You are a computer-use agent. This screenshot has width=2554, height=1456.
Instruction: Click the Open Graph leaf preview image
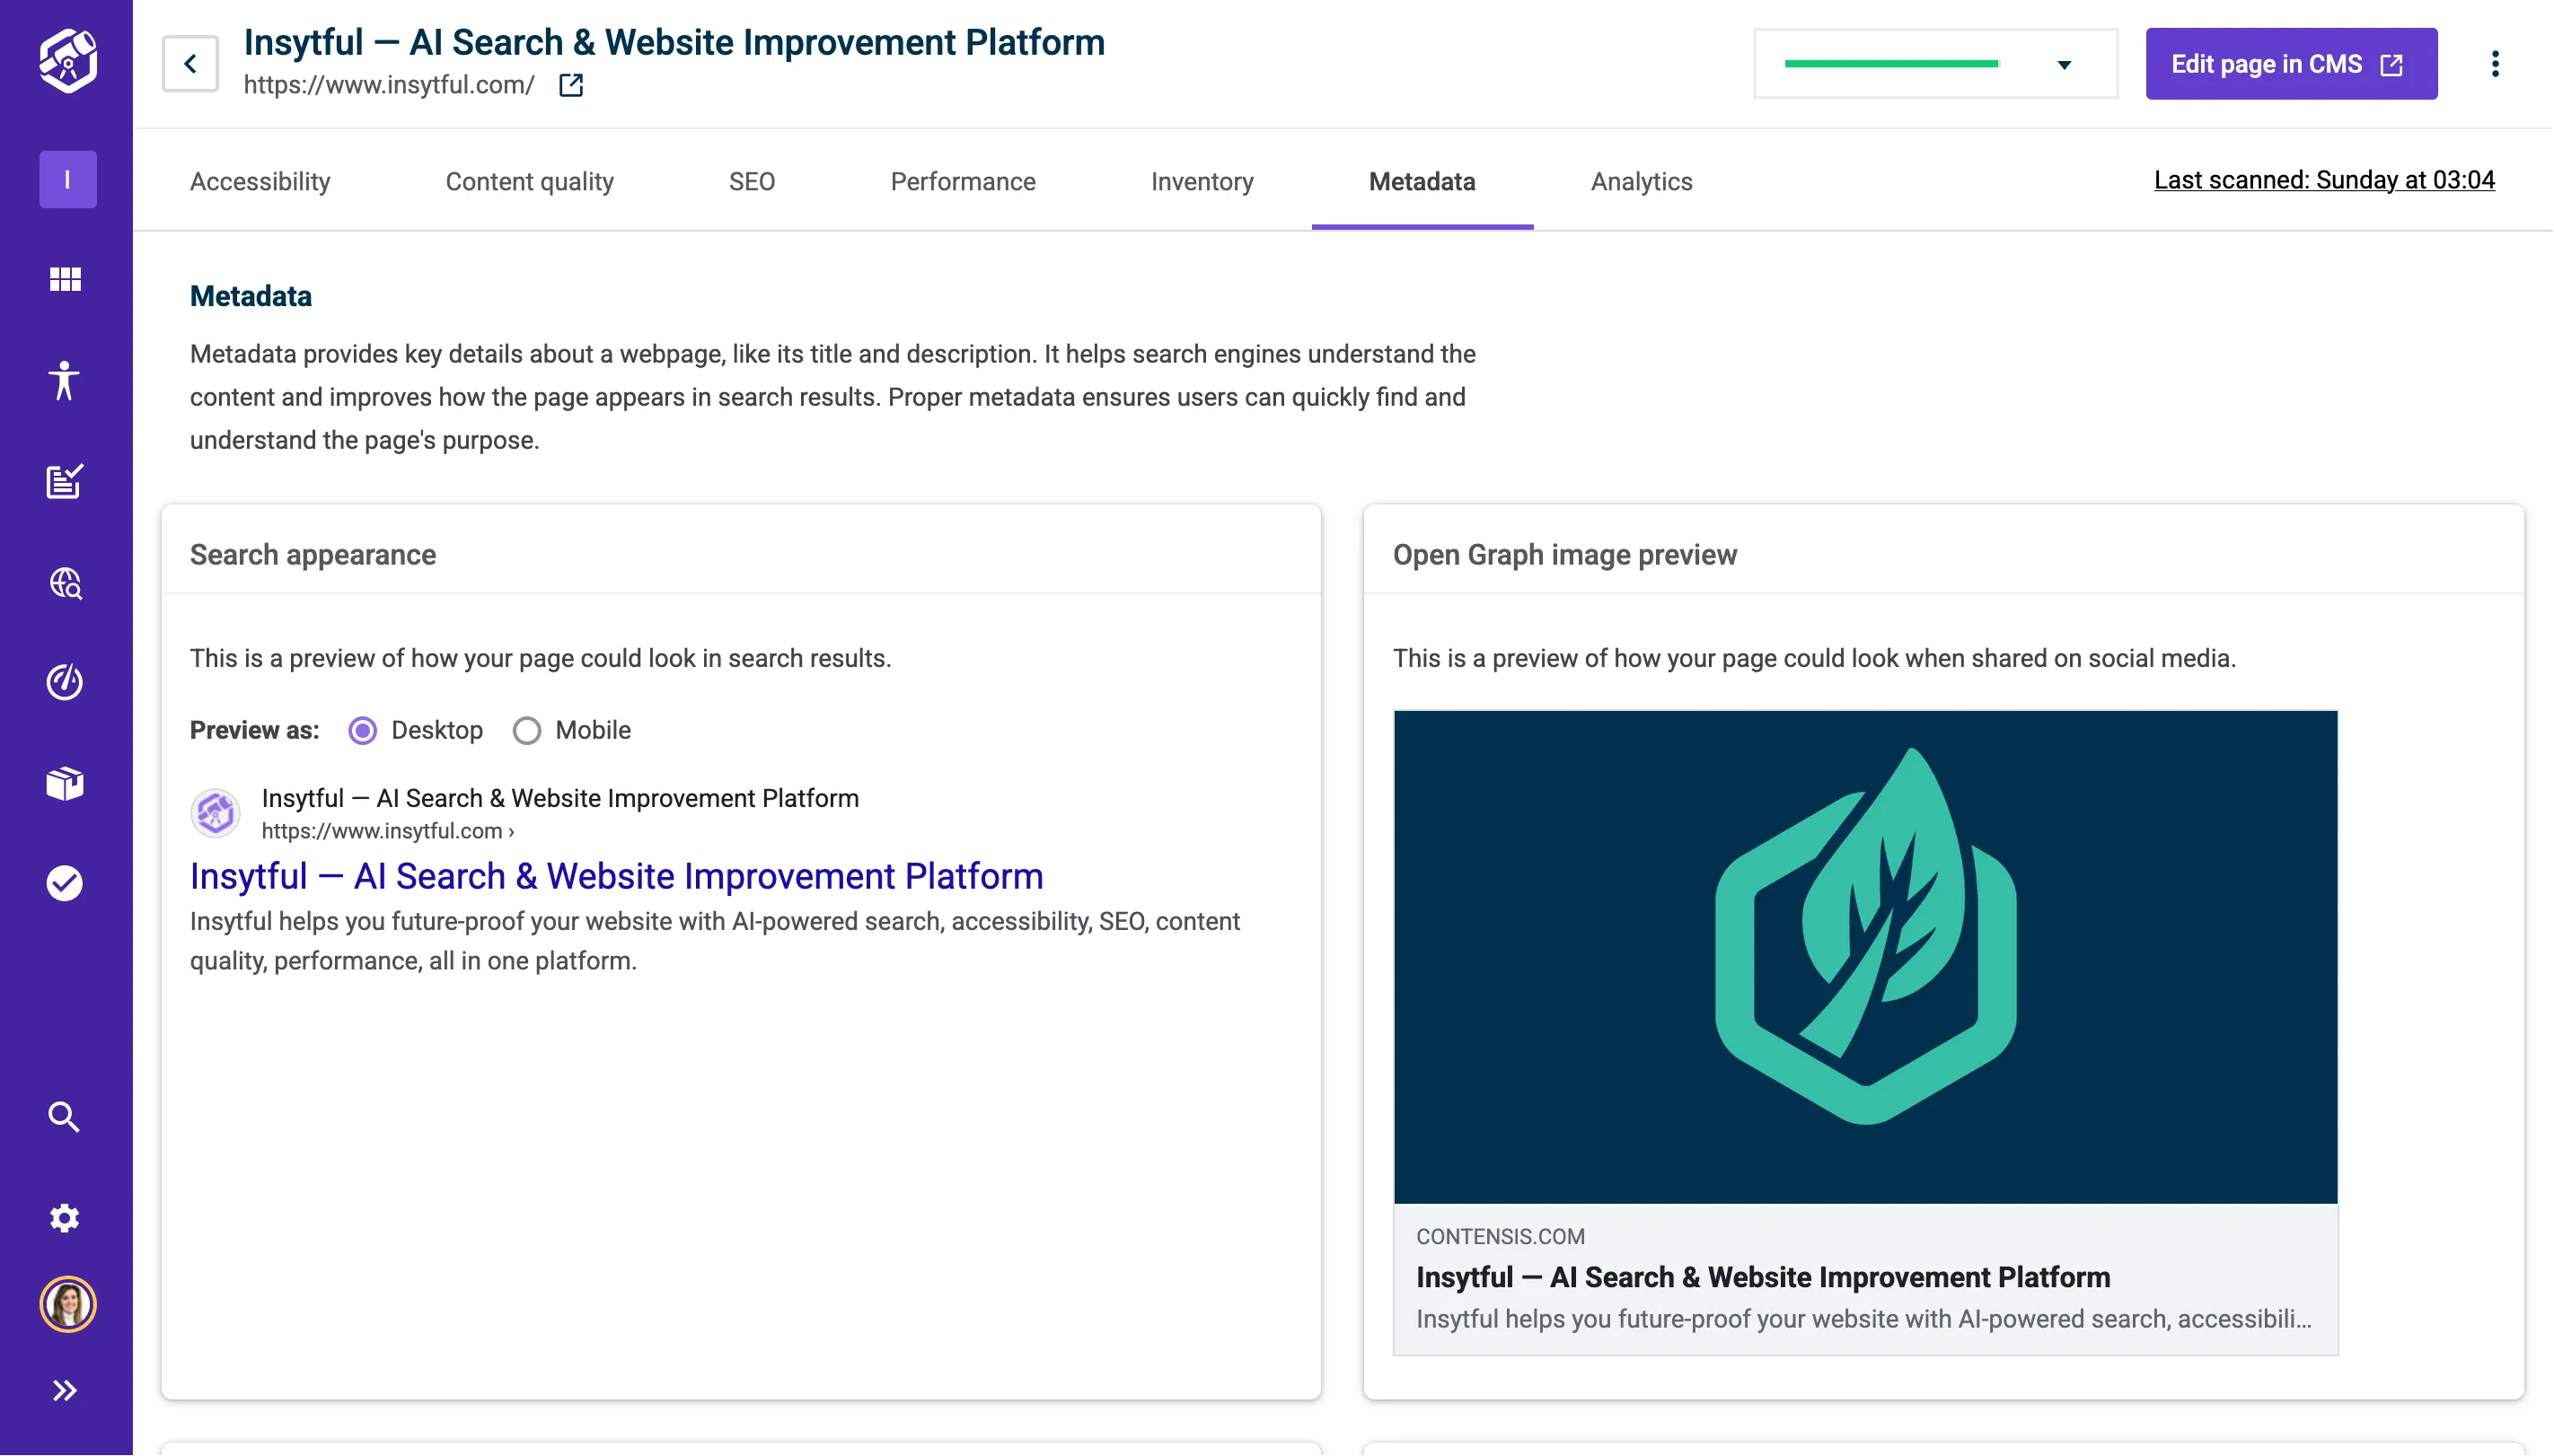(x=1864, y=957)
